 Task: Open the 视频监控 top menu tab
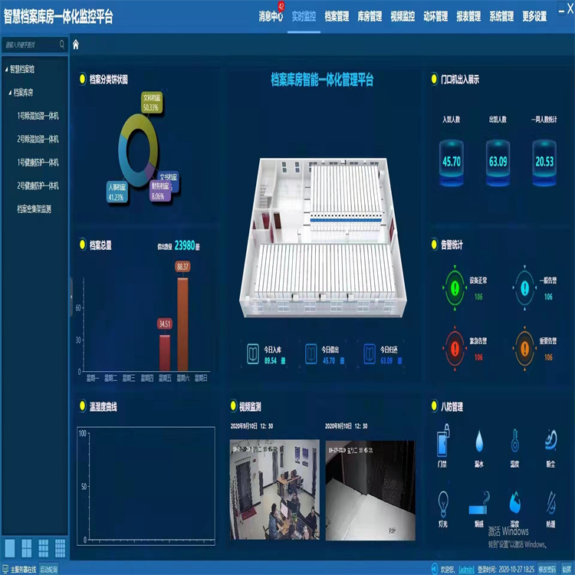click(402, 15)
